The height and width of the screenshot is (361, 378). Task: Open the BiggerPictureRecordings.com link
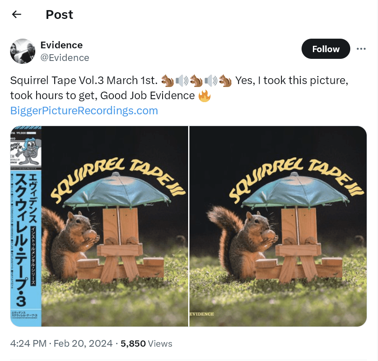(84, 111)
